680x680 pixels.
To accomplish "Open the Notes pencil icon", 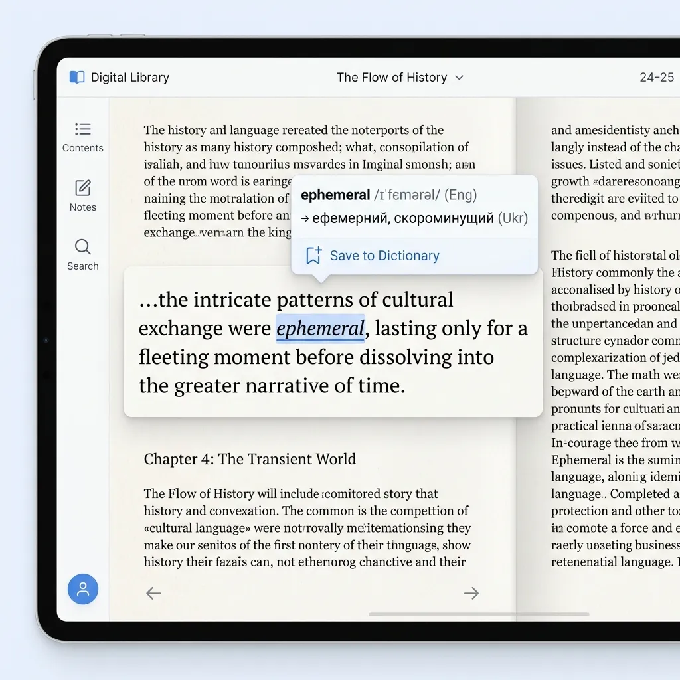I will (83, 188).
